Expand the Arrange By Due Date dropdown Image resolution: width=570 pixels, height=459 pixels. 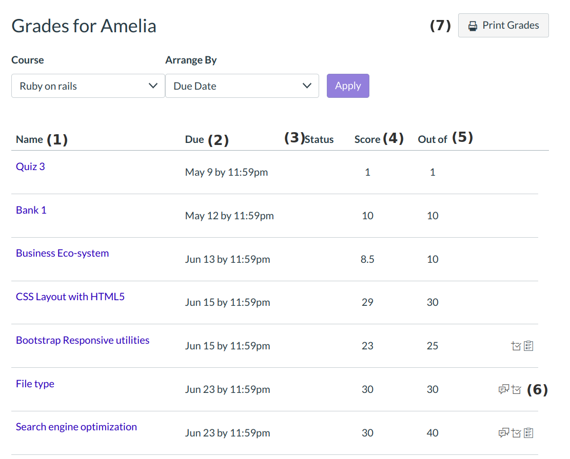coord(242,86)
